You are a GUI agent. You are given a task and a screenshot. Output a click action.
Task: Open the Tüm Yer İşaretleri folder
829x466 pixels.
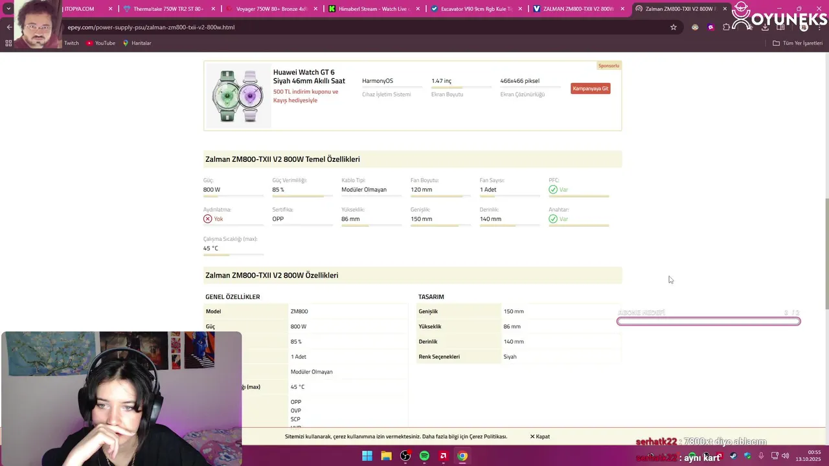(x=798, y=43)
